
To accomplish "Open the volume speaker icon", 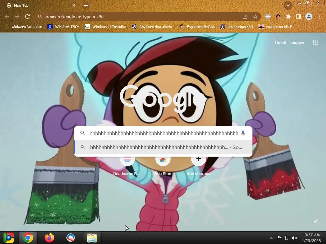I will [x=294, y=238].
